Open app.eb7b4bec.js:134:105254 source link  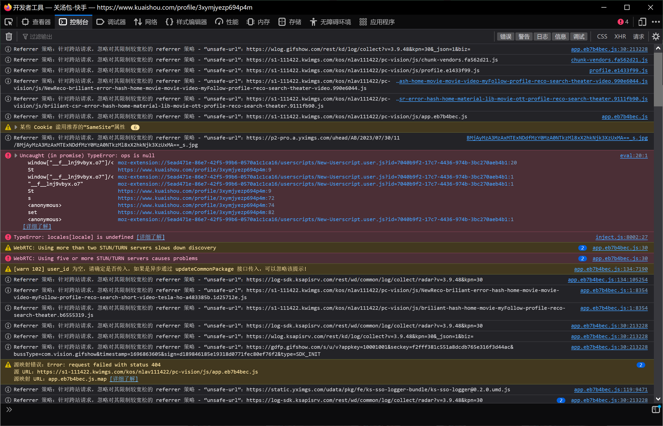point(608,279)
